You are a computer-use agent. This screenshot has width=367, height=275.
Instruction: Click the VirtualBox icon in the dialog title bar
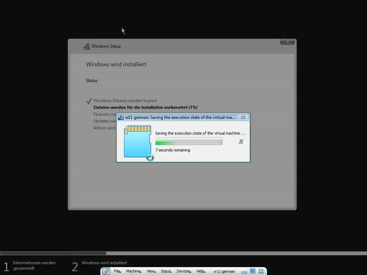[120, 117]
